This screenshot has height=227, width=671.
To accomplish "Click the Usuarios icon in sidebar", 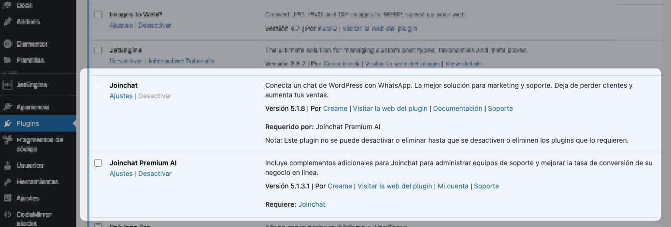I will pyautogui.click(x=8, y=166).
